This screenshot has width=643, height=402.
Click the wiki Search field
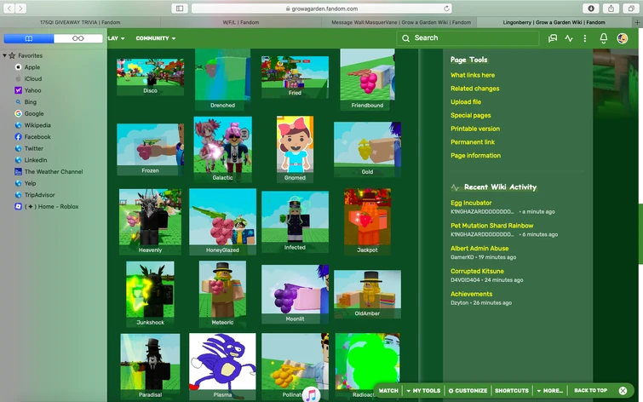pyautogui.click(x=468, y=38)
